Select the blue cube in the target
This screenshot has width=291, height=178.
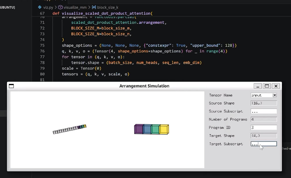[147, 129]
